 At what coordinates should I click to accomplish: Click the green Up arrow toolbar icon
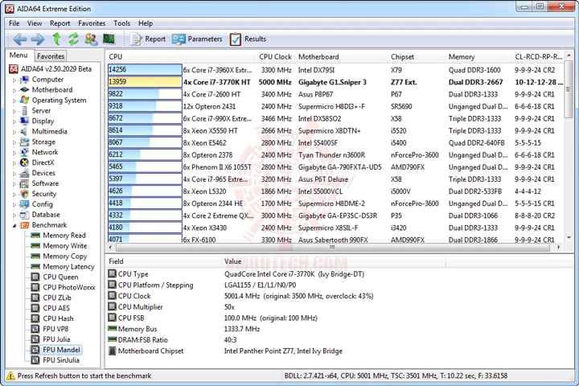(56, 39)
